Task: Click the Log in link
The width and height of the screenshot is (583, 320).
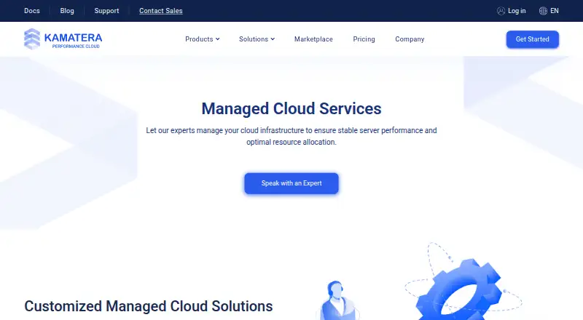Action: click(517, 11)
